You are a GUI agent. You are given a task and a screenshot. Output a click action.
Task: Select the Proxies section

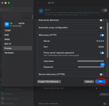[18, 48]
